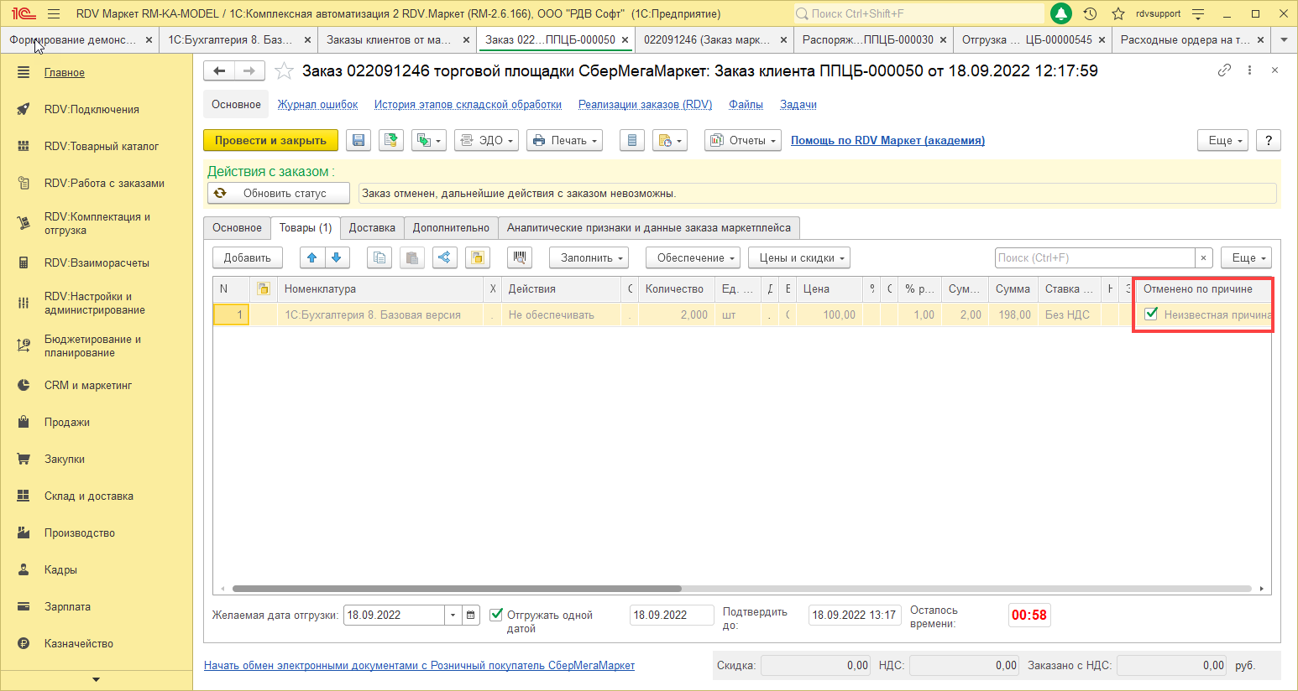This screenshot has width=1298, height=691.
Task: Open Журнал ошибок link
Action: (317, 105)
